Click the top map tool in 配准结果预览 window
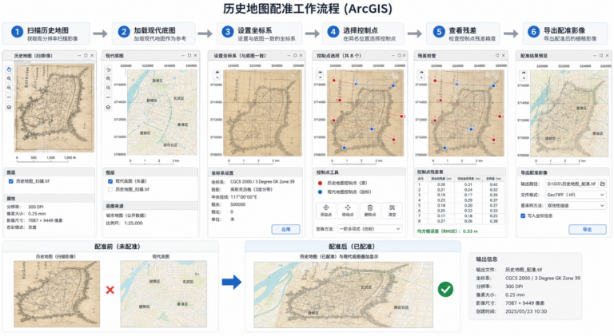Image resolution: width=614 pixels, height=336 pixels. [x=524, y=74]
